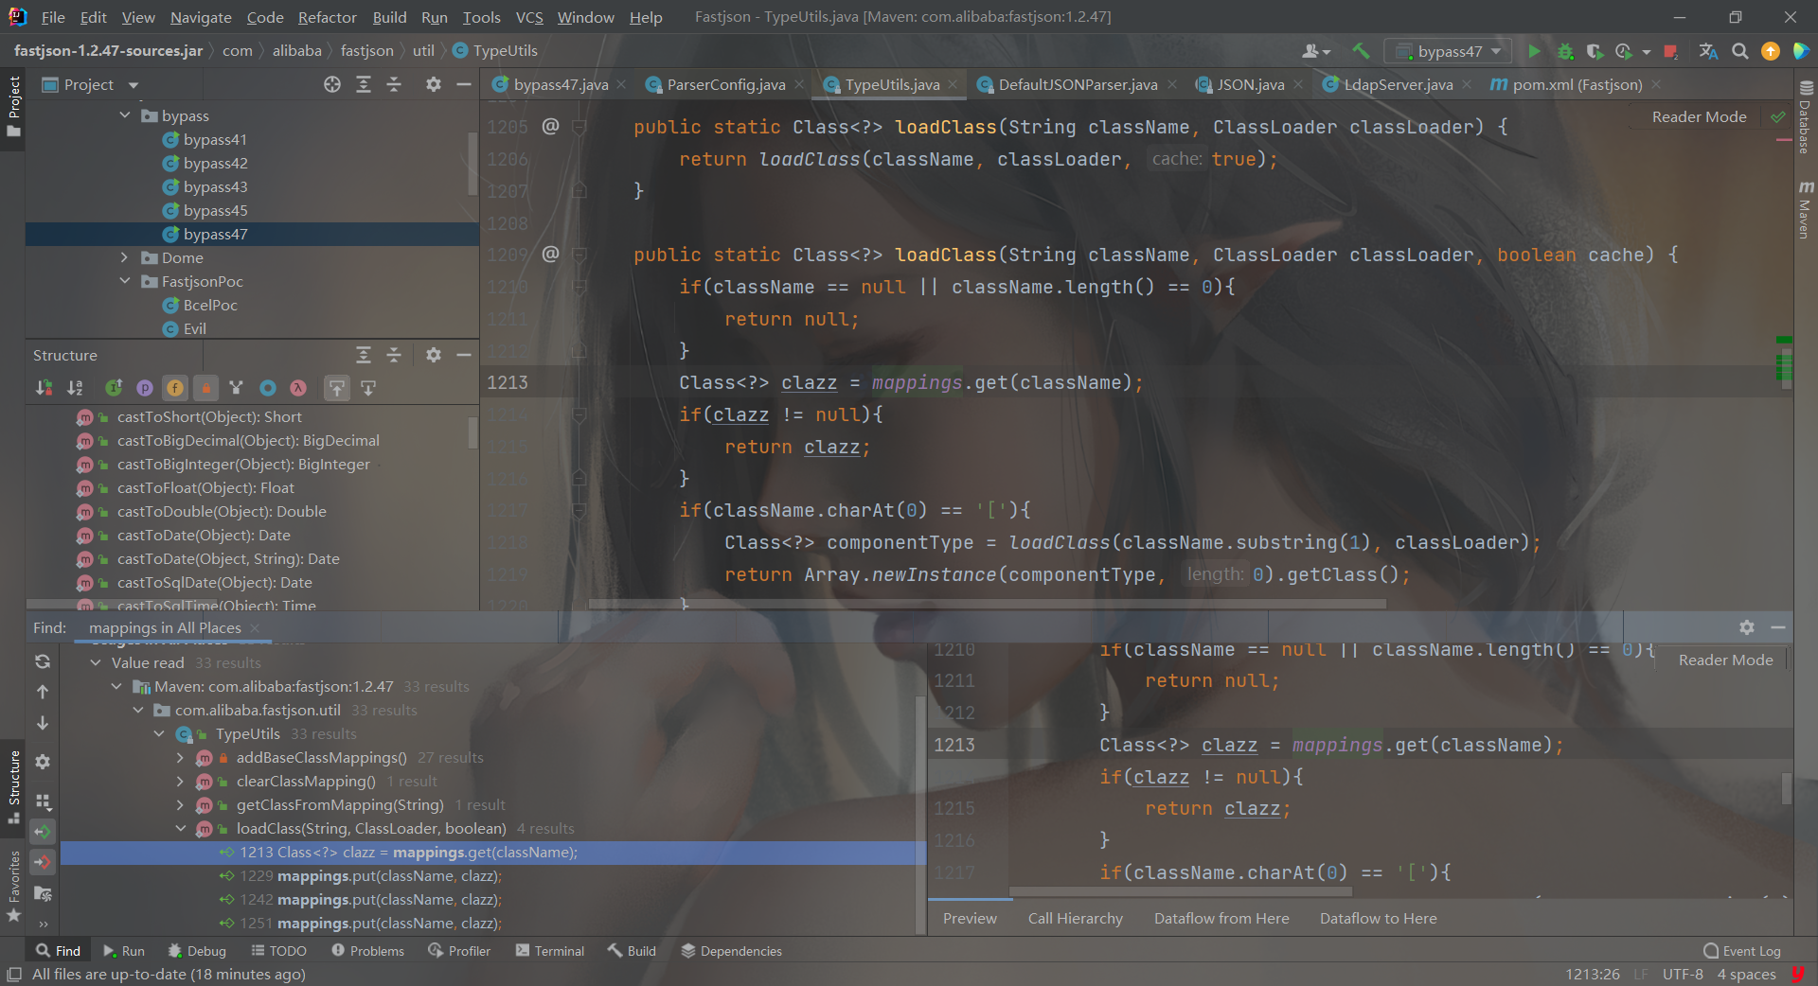The width and height of the screenshot is (1818, 986).
Task: Open Project panel settings gear
Action: [434, 84]
